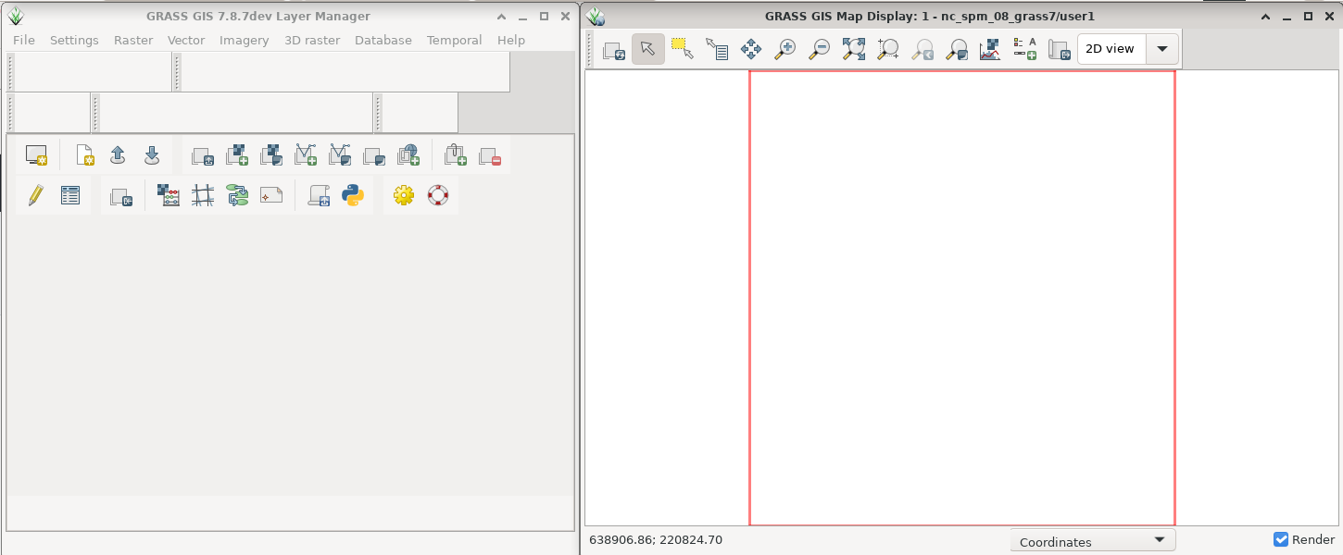The width and height of the screenshot is (1343, 555).
Task: Open the Vector menu
Action: [x=186, y=40]
